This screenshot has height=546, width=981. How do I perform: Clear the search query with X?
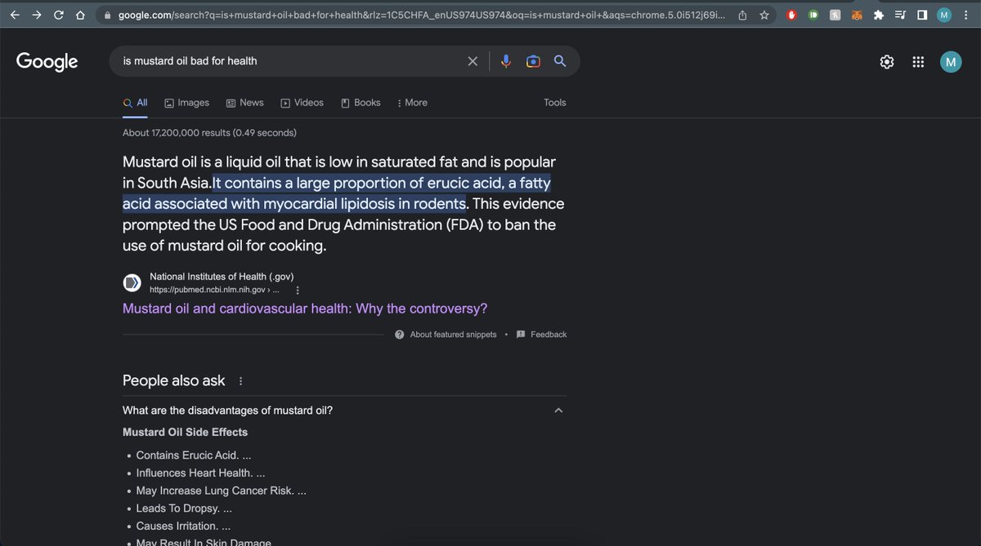(473, 61)
